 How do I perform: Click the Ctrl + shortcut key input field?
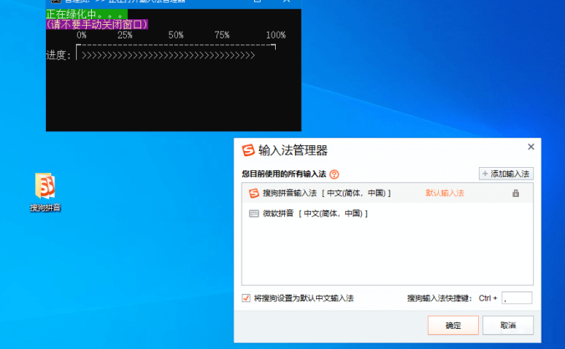517,298
